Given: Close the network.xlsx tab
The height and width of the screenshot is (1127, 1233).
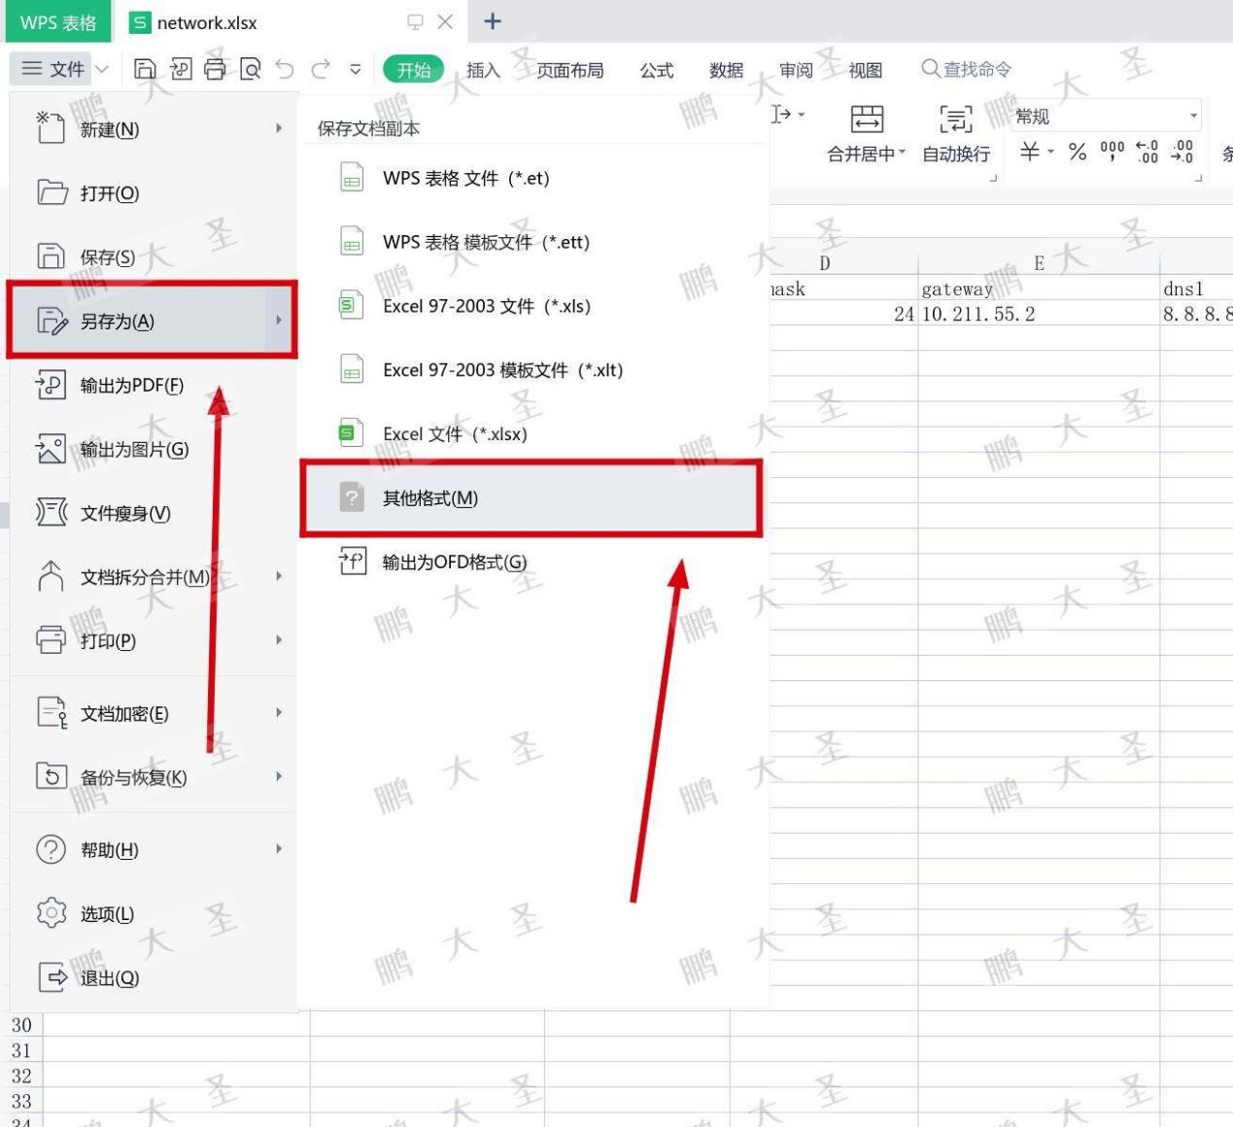Looking at the screenshot, I should [x=445, y=21].
